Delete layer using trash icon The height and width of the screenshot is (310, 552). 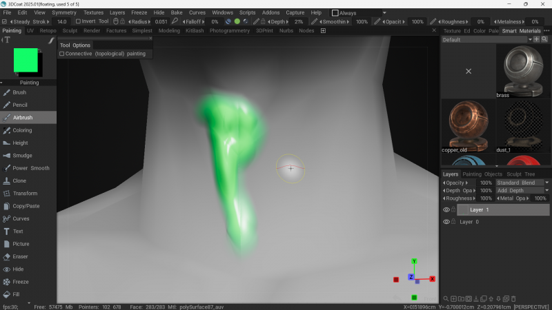point(514,298)
